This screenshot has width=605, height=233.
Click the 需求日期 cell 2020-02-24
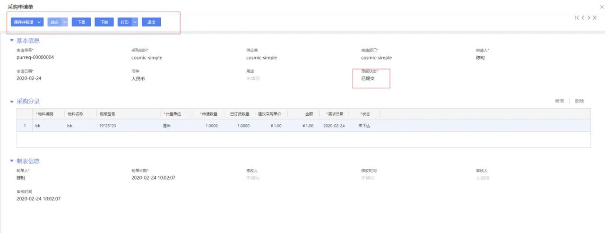pyautogui.click(x=334, y=126)
